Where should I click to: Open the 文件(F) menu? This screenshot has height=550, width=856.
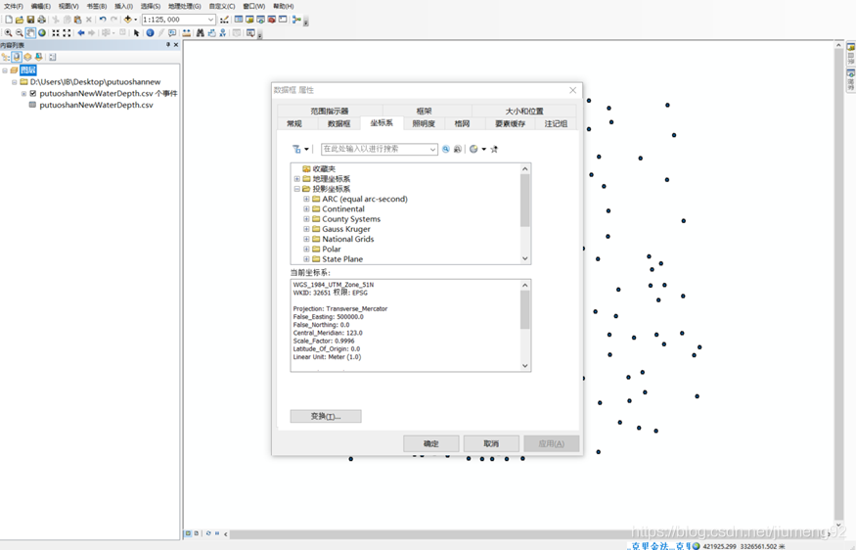13,6
